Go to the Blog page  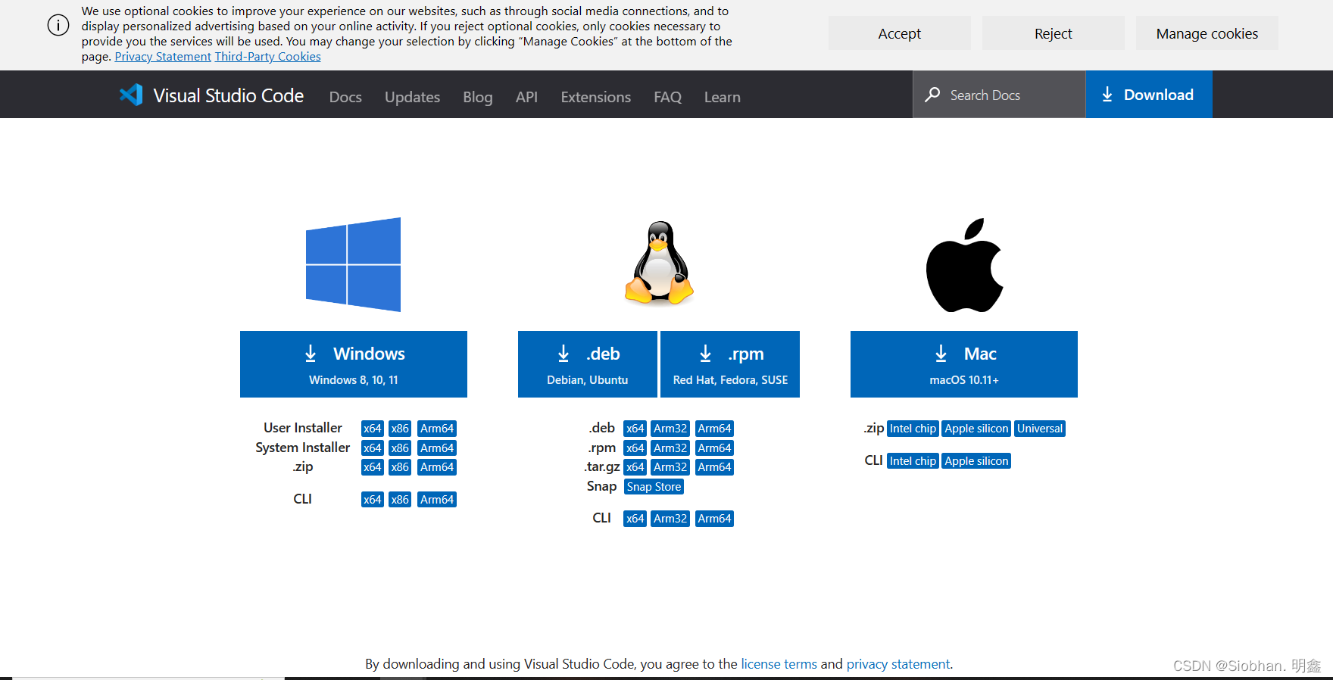pos(478,97)
